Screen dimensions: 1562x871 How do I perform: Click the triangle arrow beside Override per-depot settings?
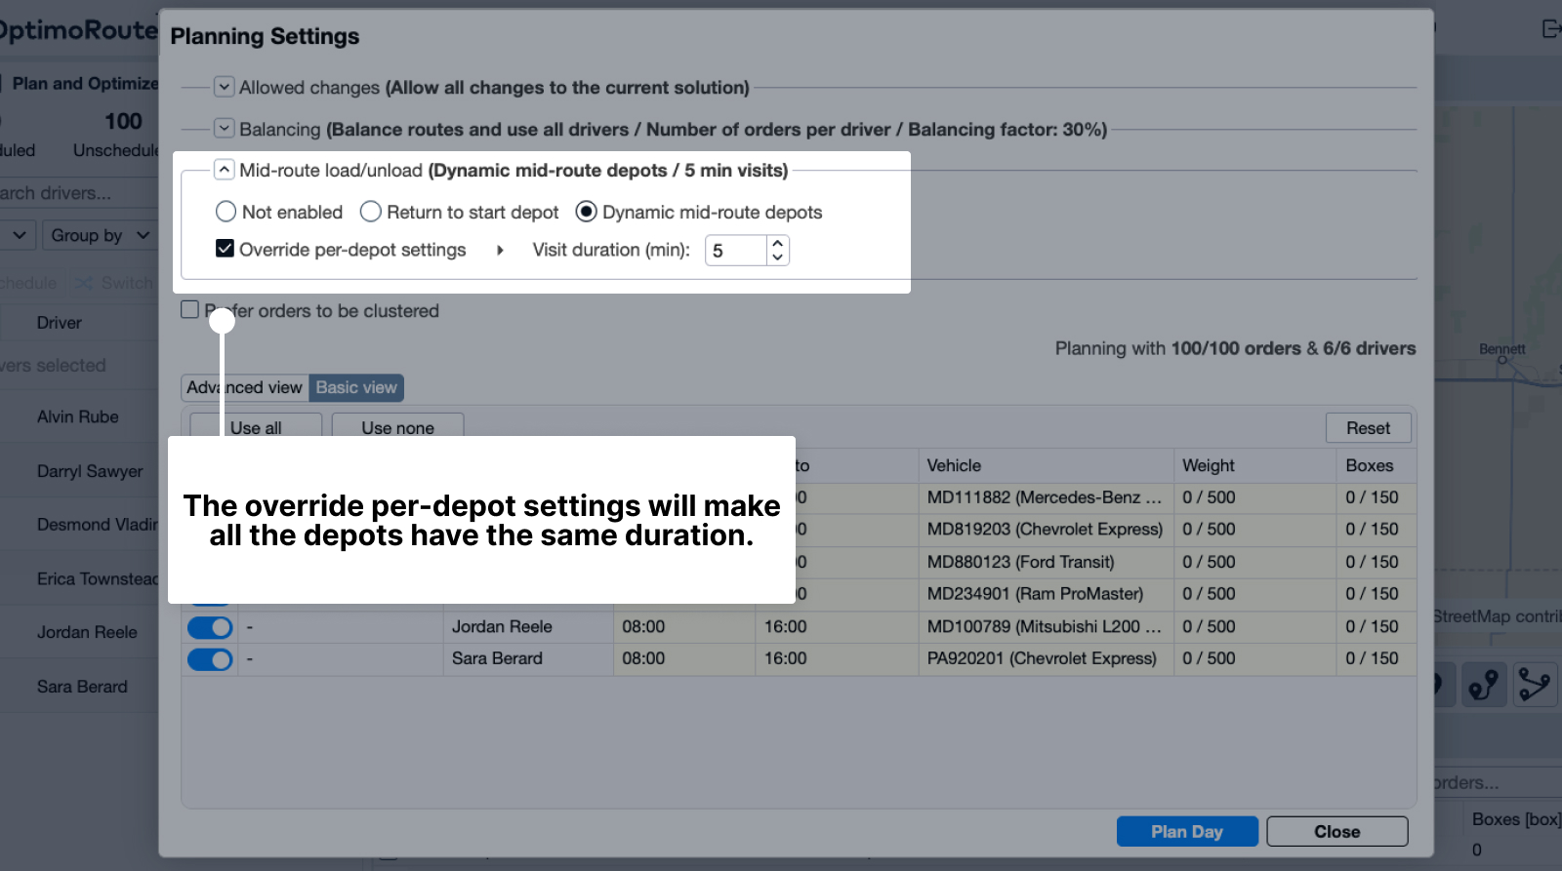tap(500, 251)
